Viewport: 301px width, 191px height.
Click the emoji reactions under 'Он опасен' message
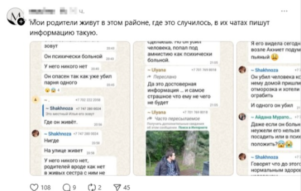coord(52,90)
